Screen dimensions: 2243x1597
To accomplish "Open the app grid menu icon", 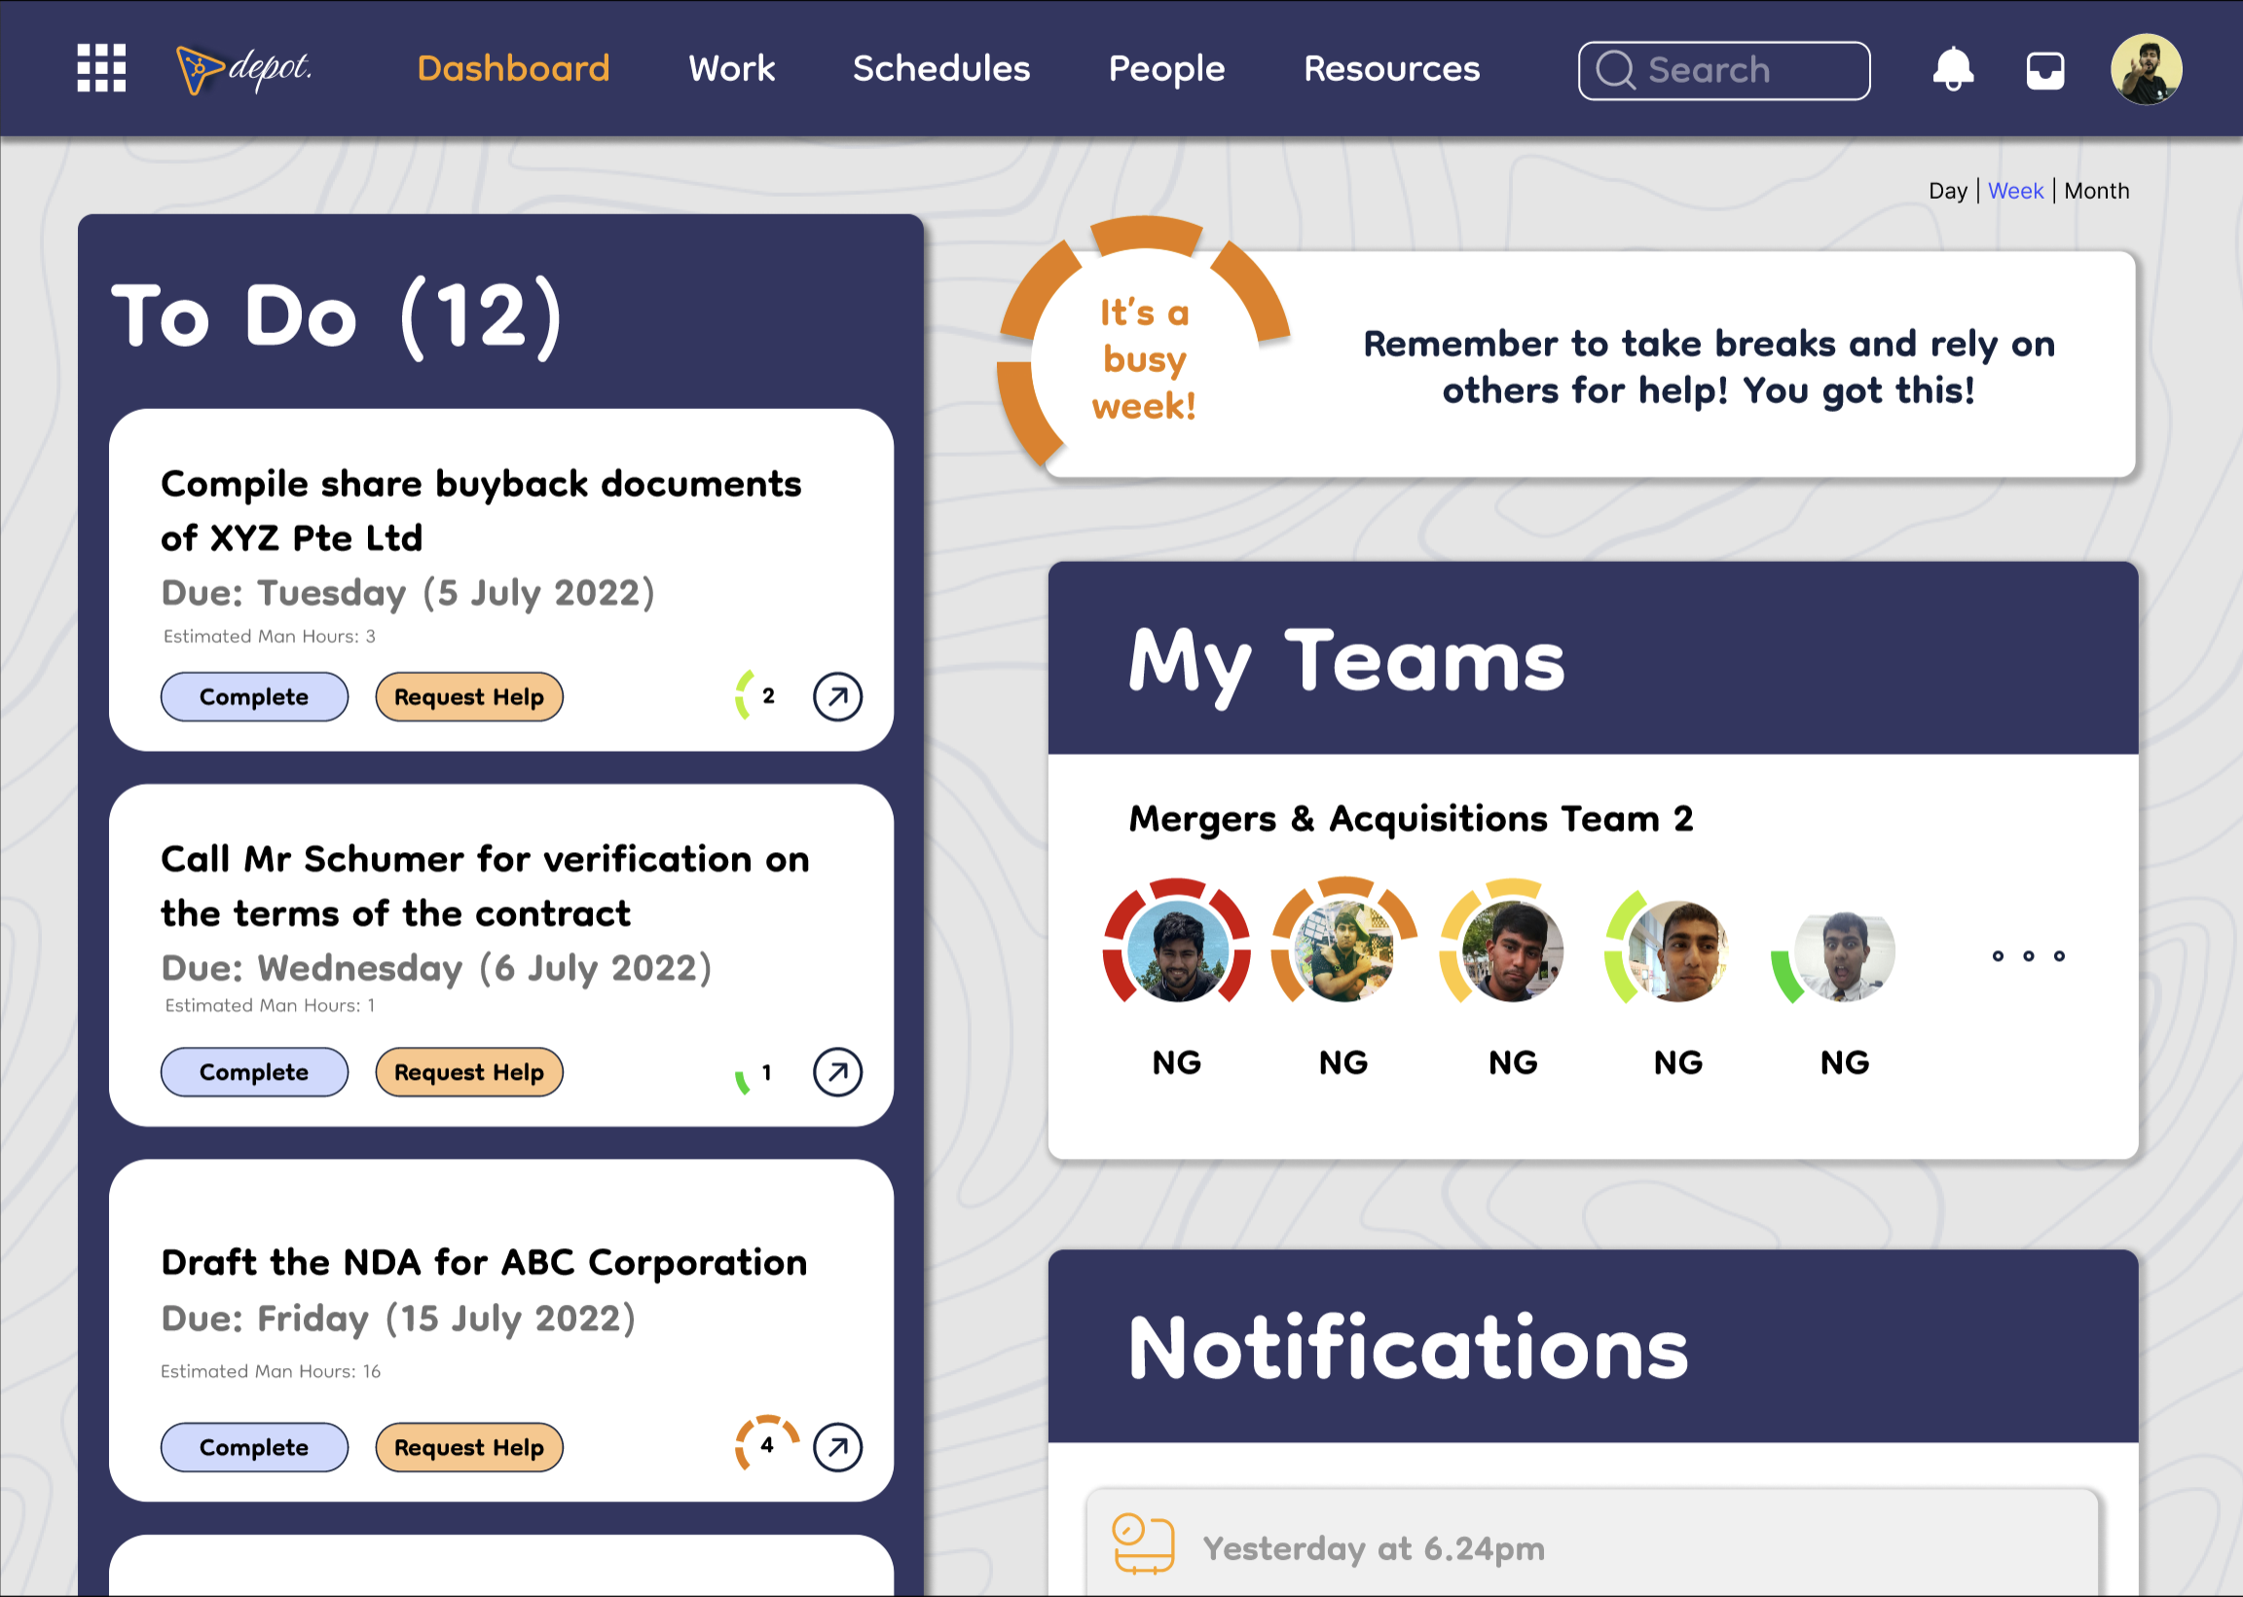I will [101, 68].
